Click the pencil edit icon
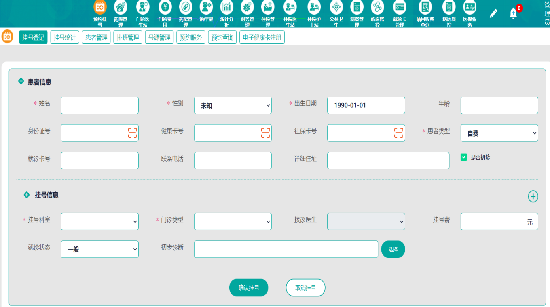 coord(493,13)
